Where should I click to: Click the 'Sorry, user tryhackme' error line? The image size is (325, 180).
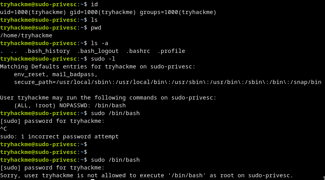(x=147, y=175)
